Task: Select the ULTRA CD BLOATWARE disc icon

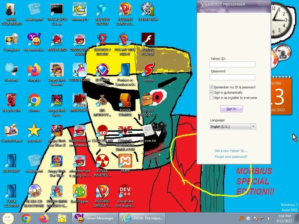Action: pos(34,195)
